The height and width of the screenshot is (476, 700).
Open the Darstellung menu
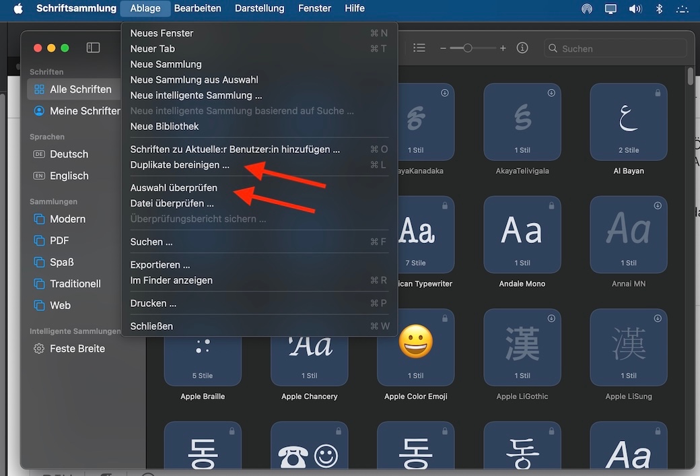click(x=259, y=9)
